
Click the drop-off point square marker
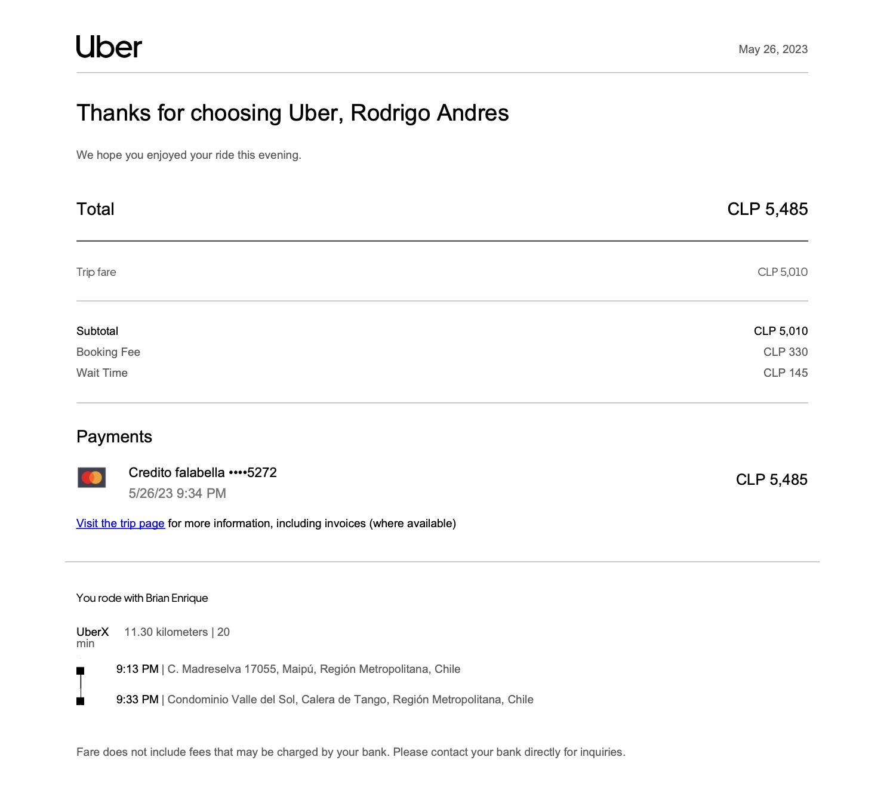click(x=81, y=701)
